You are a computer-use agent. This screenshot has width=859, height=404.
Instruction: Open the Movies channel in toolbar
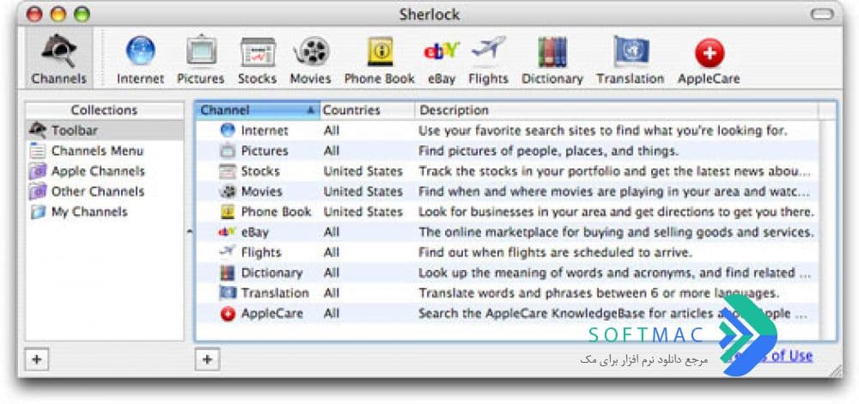[x=311, y=60]
